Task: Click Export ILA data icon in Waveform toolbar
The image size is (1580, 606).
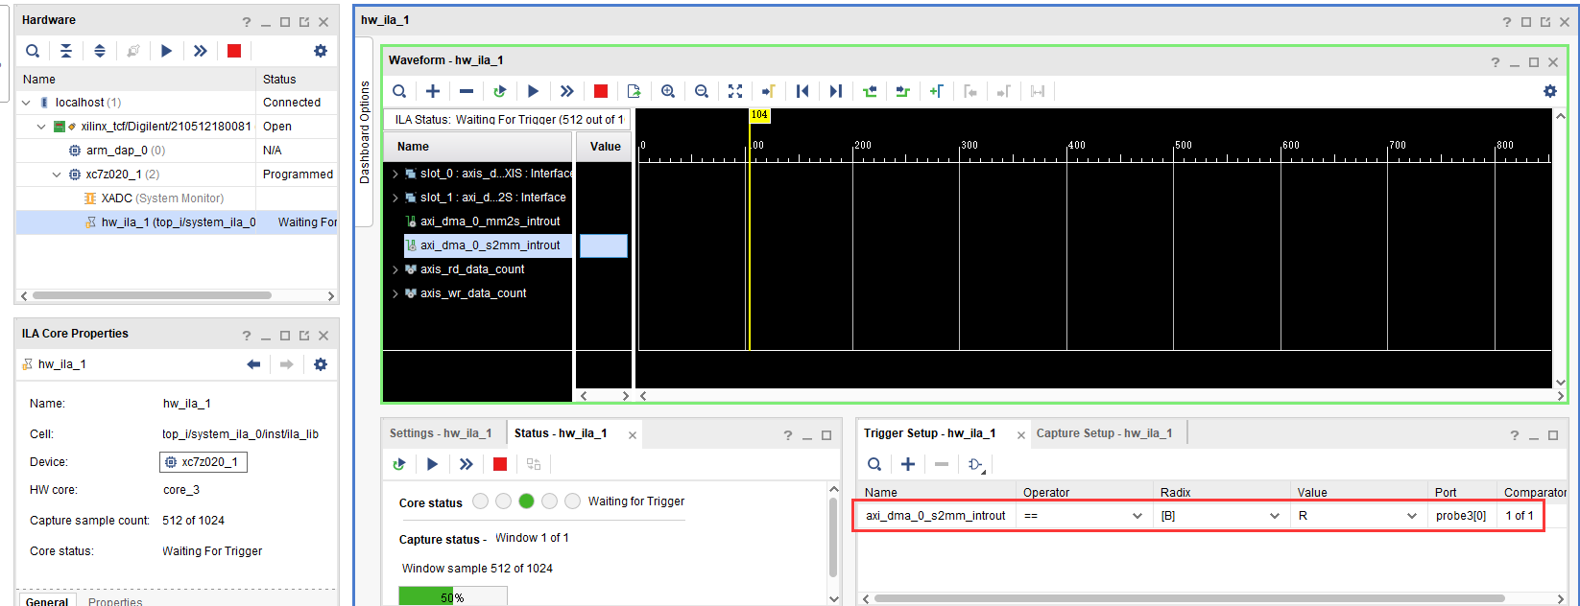Action: point(634,91)
